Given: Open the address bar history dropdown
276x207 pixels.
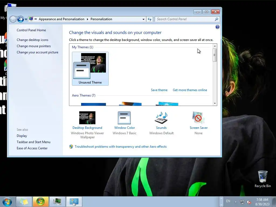Looking at the screenshot, I should tap(143, 19).
